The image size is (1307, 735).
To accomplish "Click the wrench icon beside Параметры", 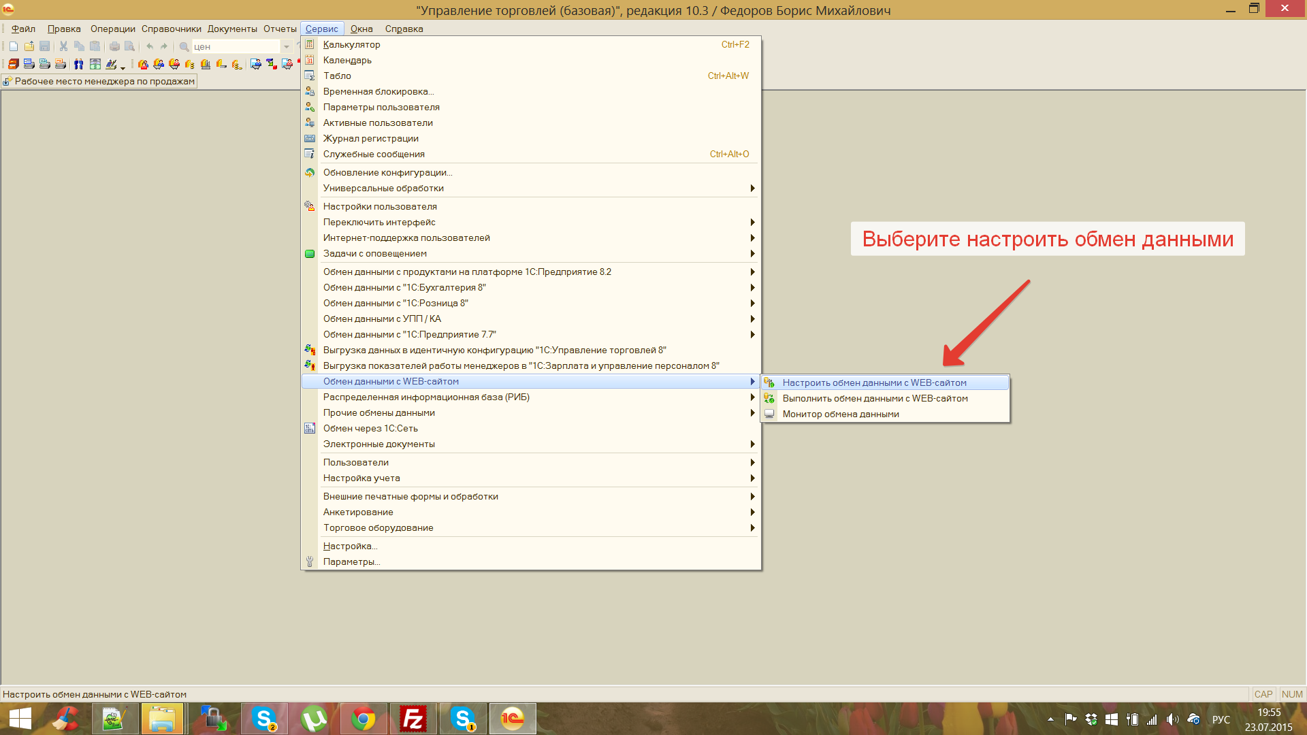I will click(310, 561).
